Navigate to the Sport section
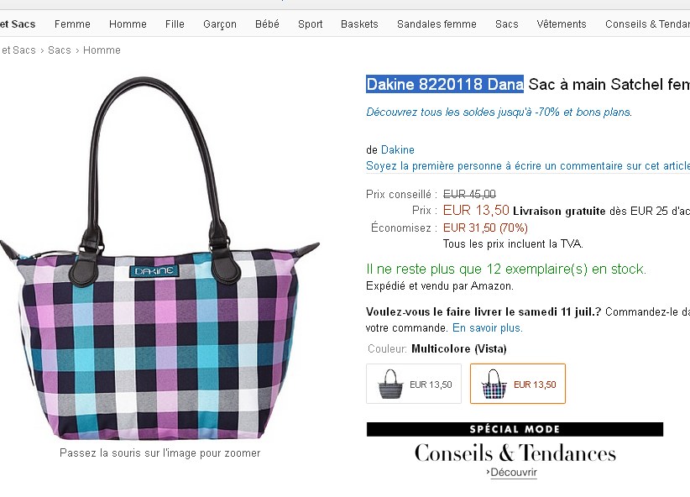This screenshot has height=497, width=690. pos(310,24)
